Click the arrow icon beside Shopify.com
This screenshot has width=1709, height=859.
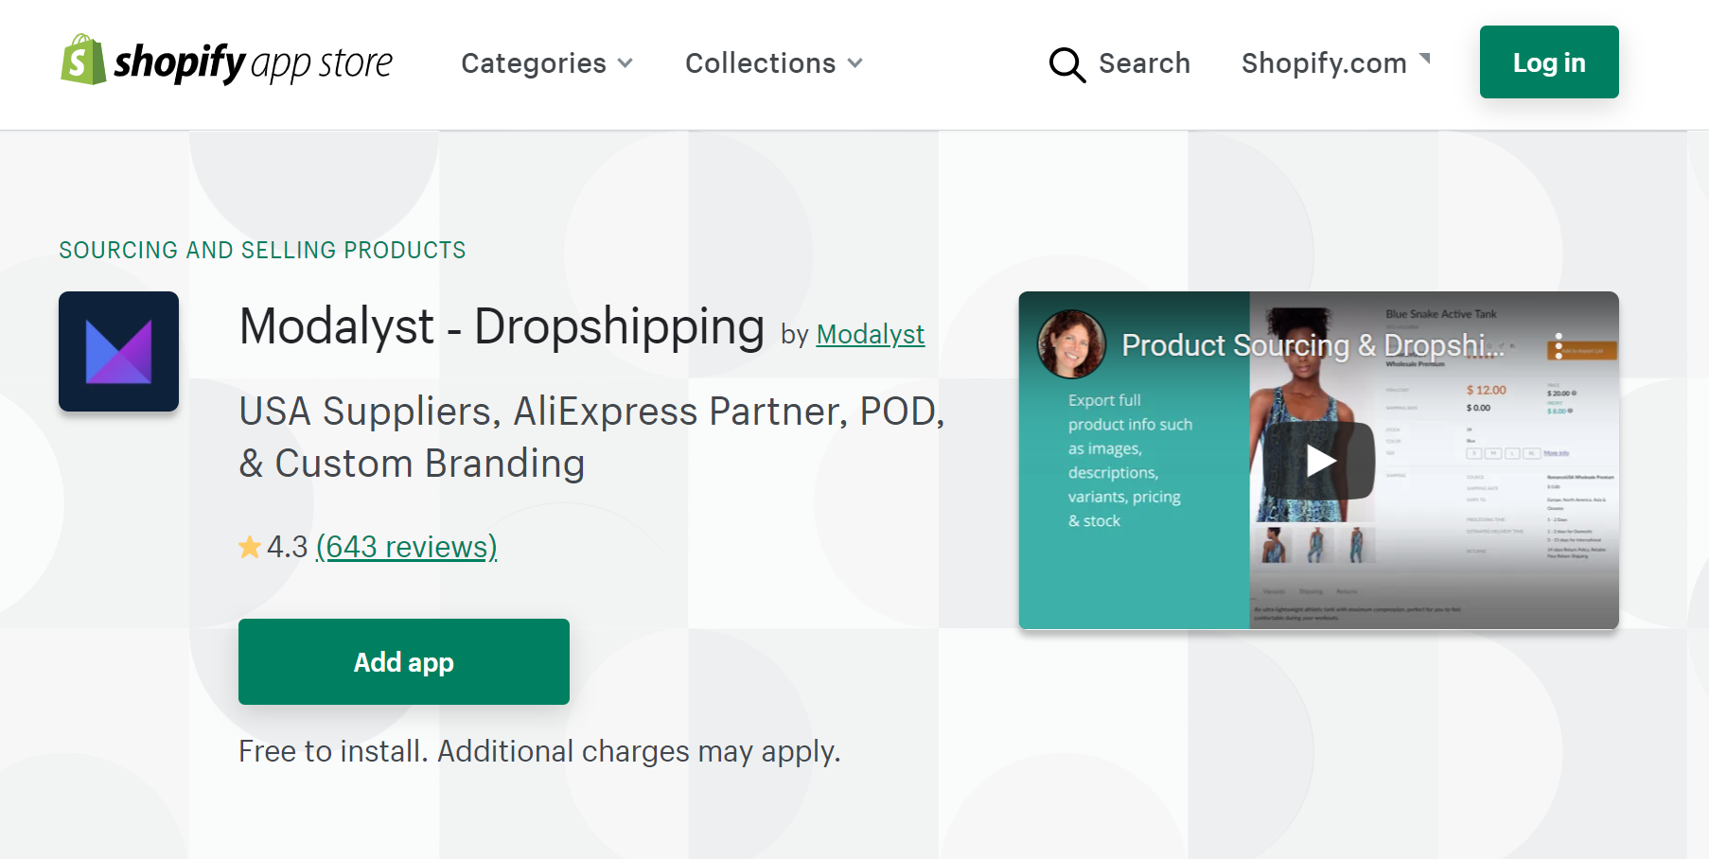point(1424,60)
